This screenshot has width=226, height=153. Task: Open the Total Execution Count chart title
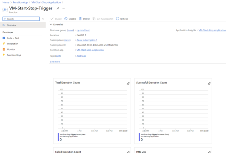coord(67,83)
